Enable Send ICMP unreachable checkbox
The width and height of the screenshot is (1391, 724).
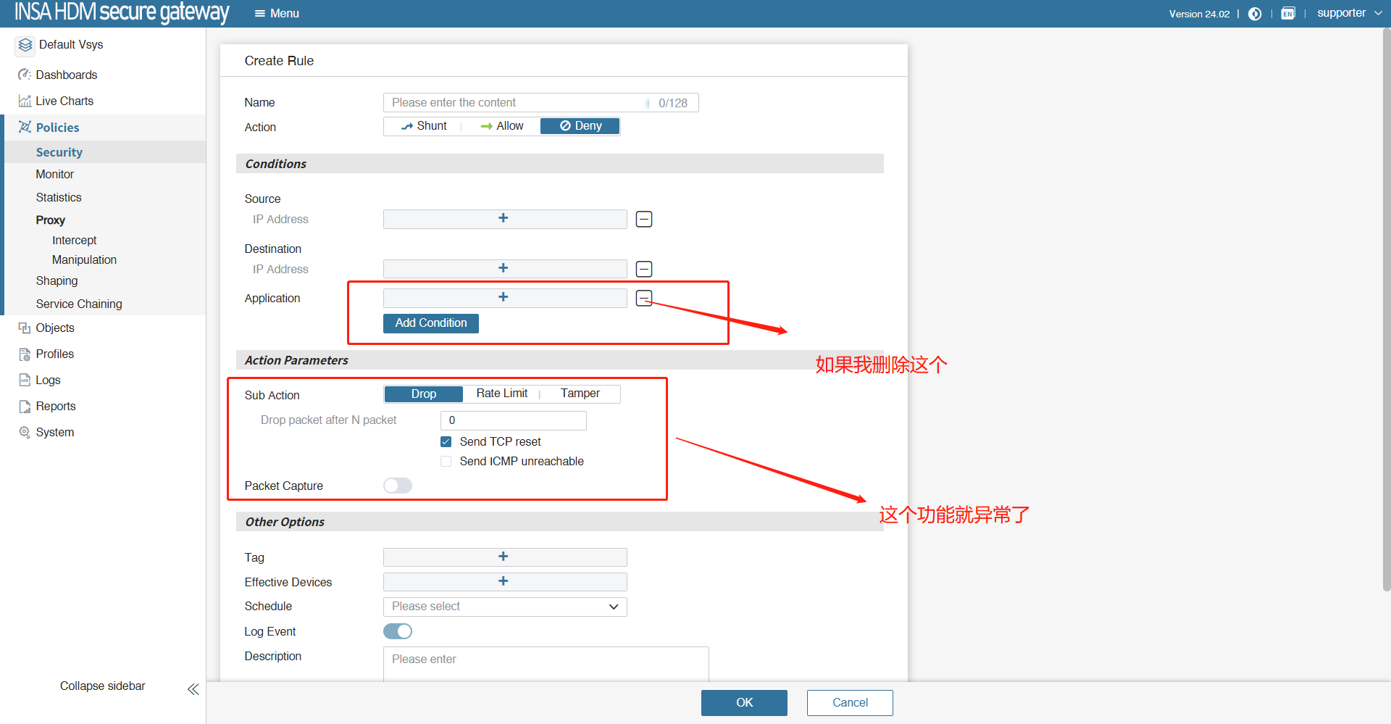point(446,462)
